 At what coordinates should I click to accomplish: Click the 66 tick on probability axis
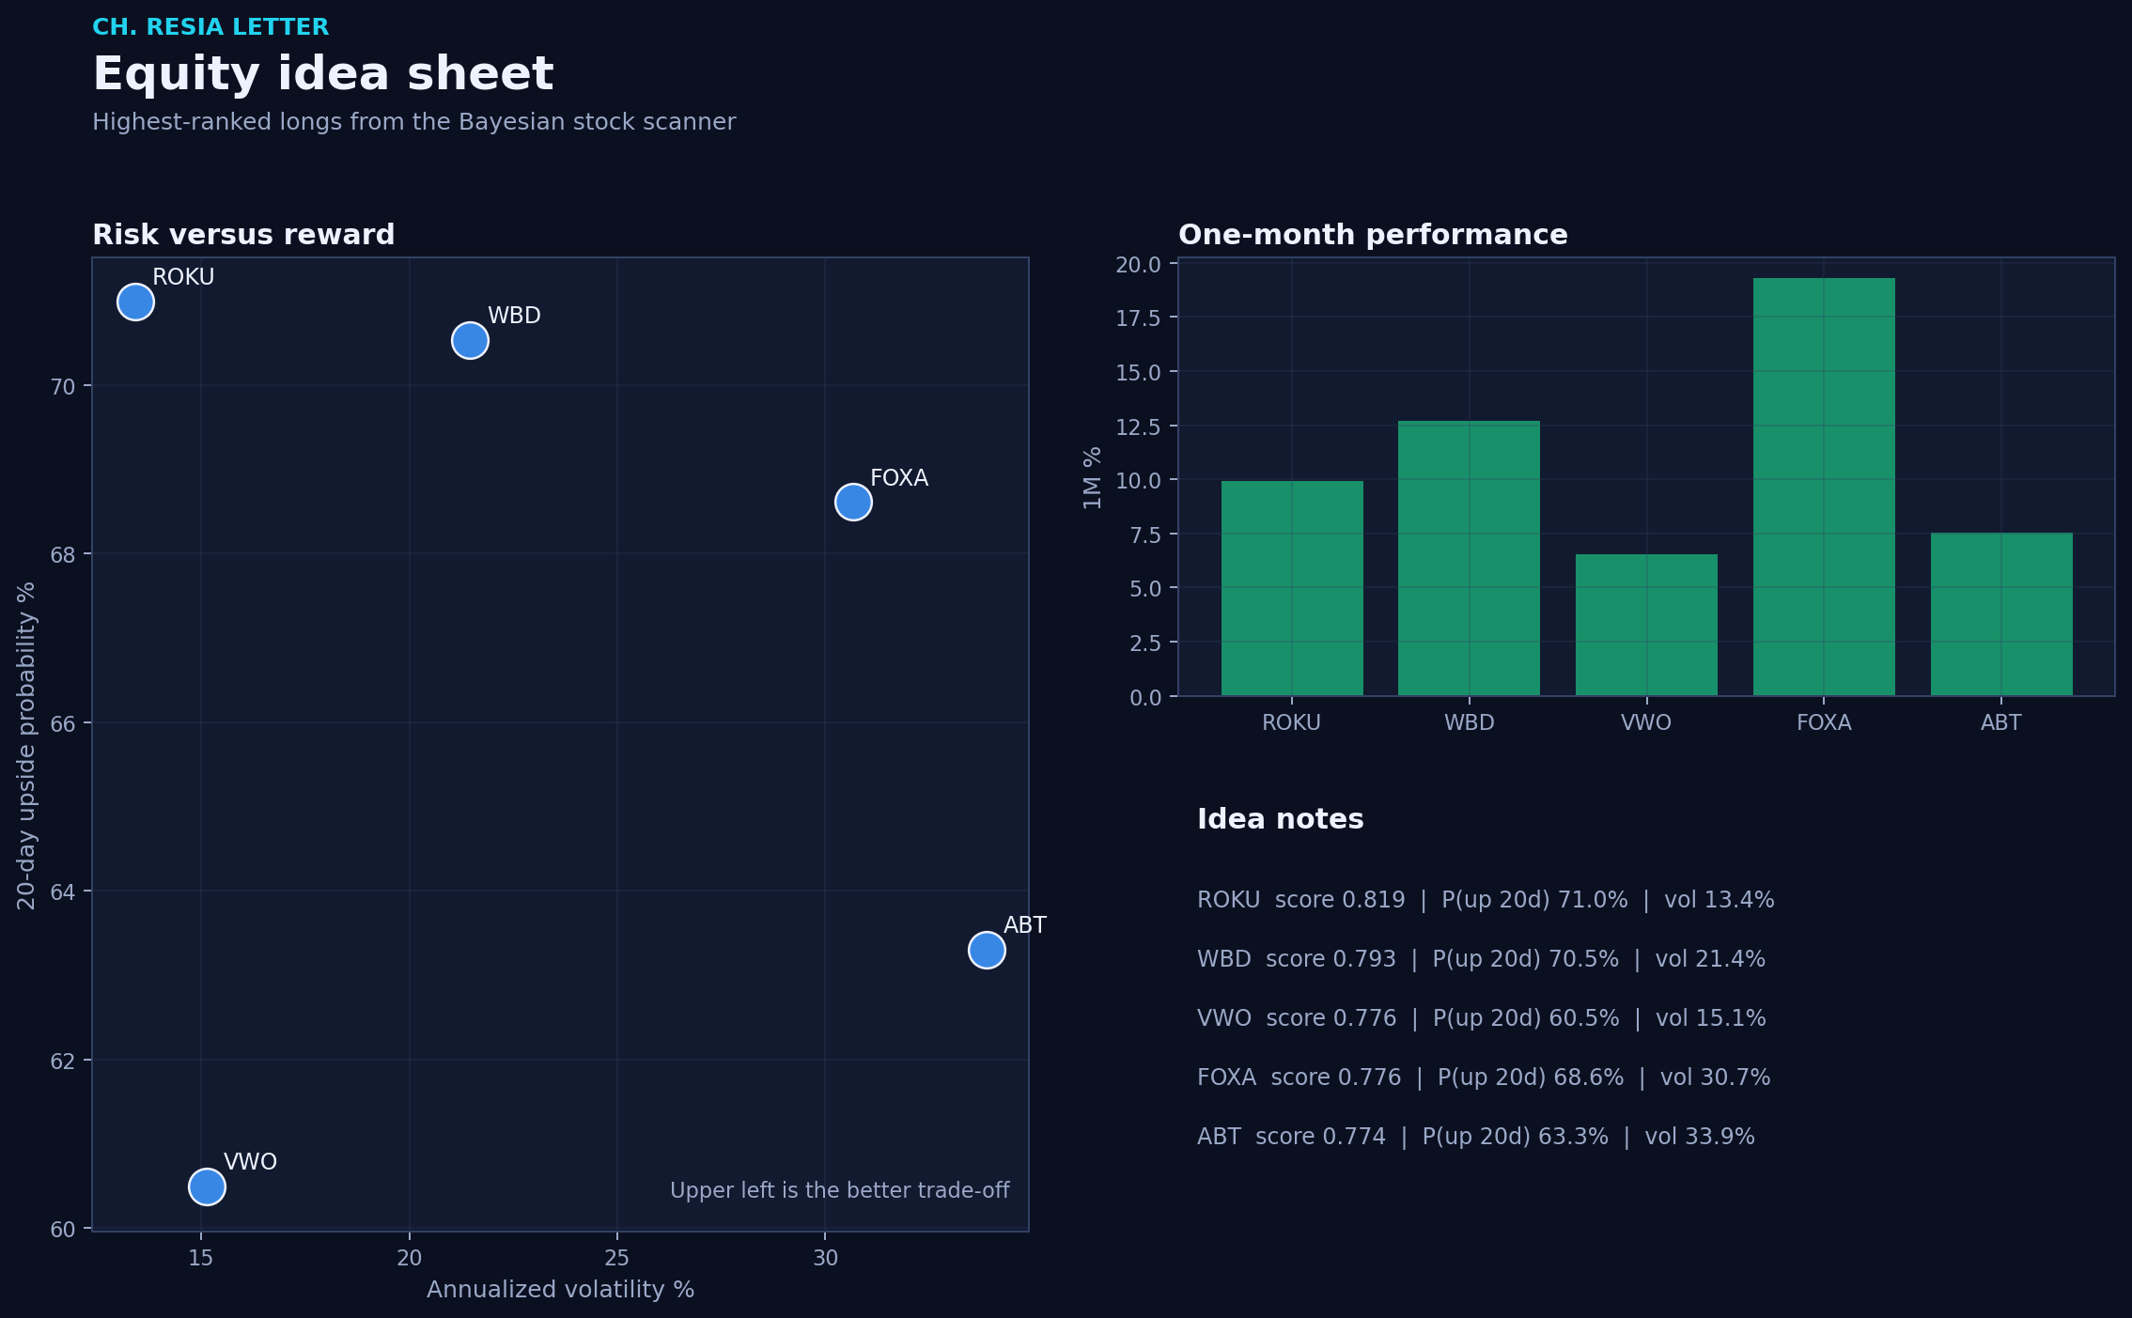pyautogui.click(x=63, y=723)
